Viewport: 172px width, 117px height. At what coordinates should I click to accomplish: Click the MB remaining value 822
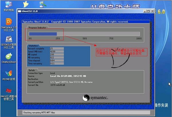(57, 57)
